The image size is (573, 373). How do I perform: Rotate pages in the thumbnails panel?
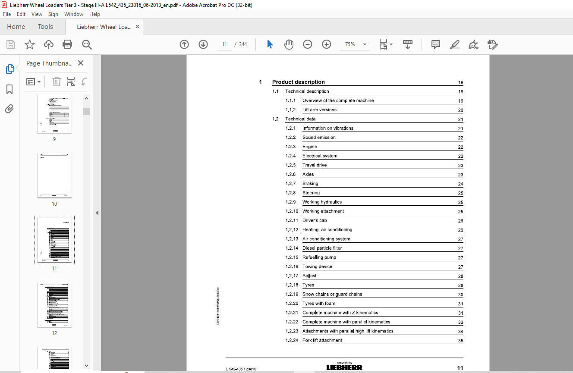[85, 81]
